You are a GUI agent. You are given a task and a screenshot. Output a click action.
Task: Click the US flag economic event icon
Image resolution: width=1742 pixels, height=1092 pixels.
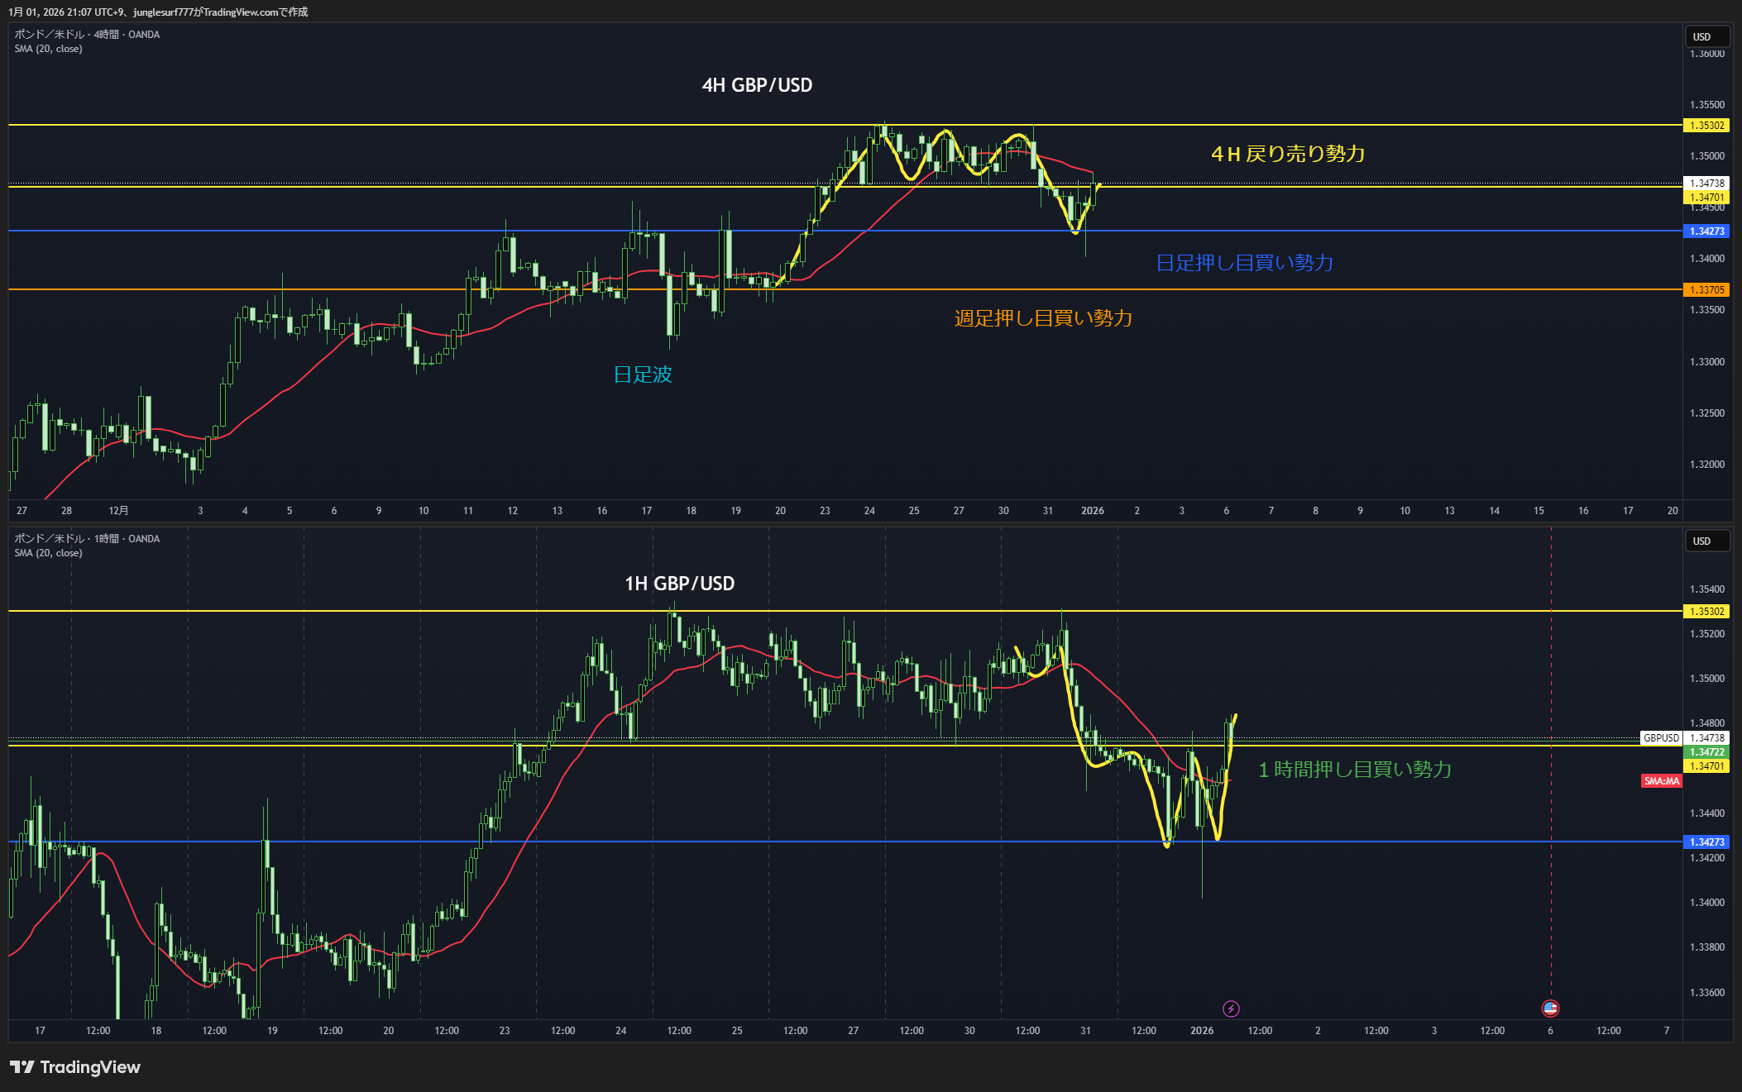tap(1550, 1009)
